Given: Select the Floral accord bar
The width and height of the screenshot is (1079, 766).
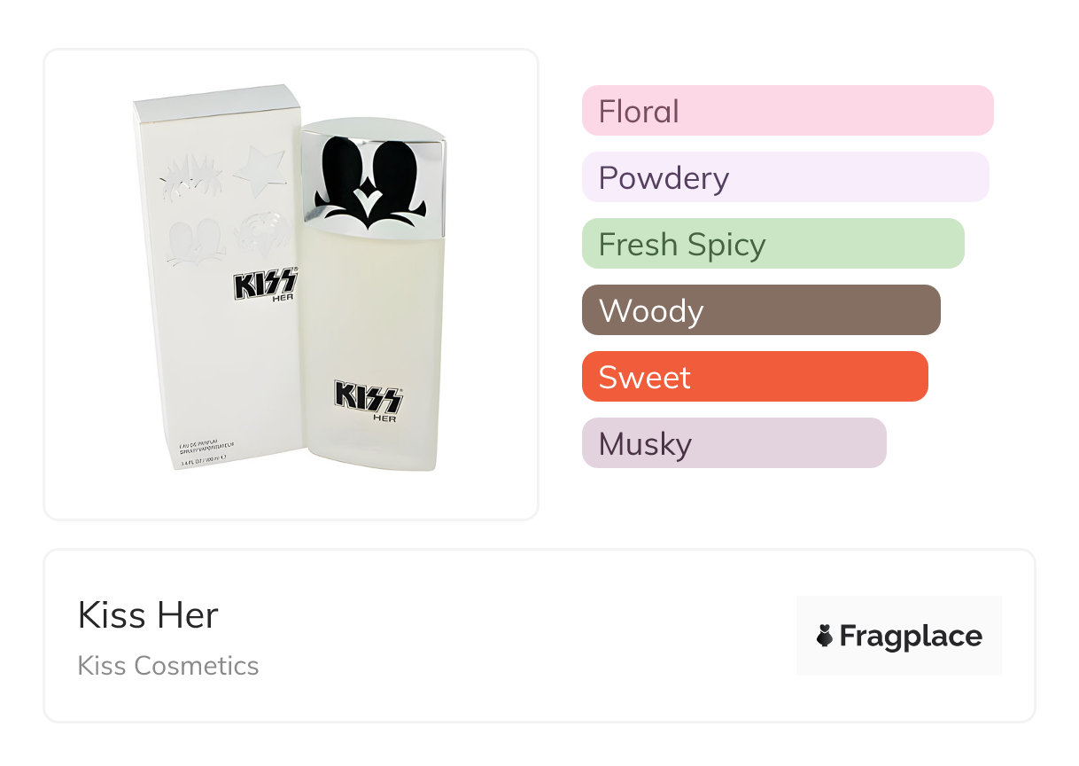Looking at the screenshot, I should coord(787,111).
